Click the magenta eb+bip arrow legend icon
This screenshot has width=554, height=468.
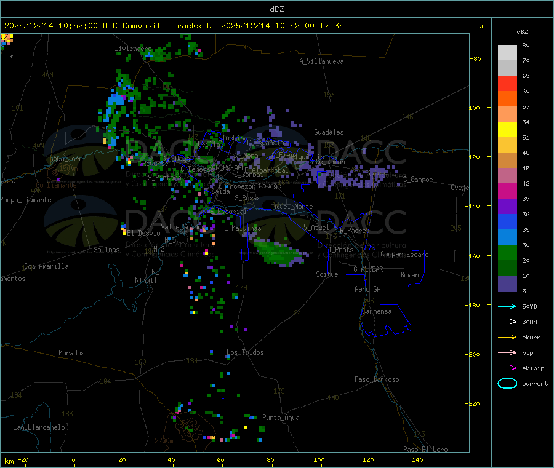click(507, 368)
